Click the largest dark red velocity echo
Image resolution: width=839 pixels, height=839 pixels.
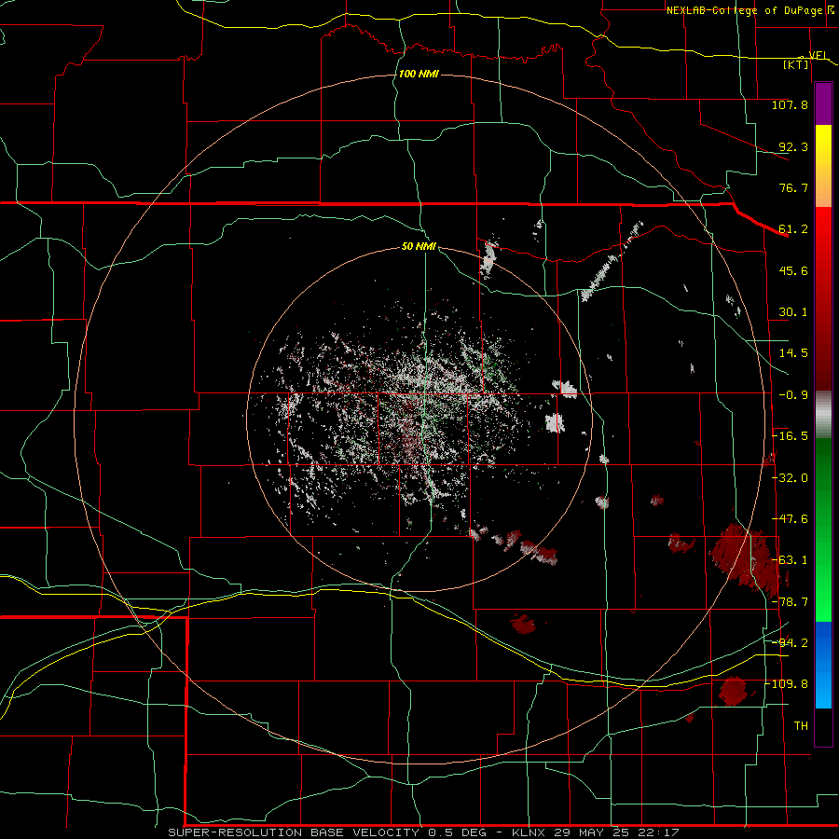tap(746, 559)
